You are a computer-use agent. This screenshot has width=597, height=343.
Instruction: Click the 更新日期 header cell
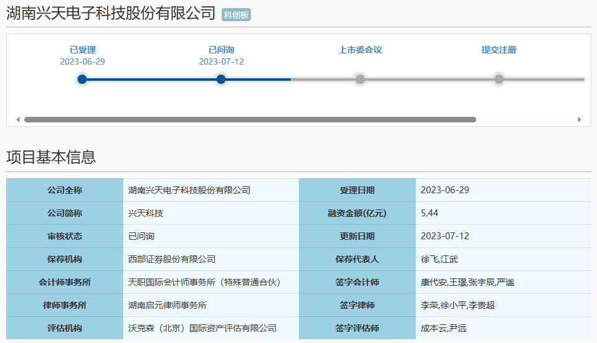[357, 236]
